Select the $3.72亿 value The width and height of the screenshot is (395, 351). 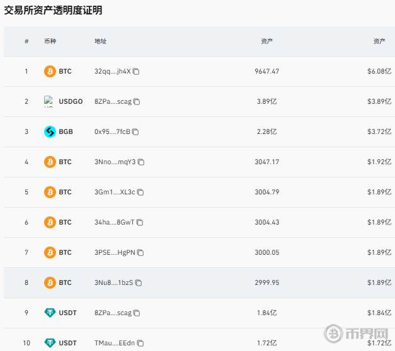[x=379, y=132]
